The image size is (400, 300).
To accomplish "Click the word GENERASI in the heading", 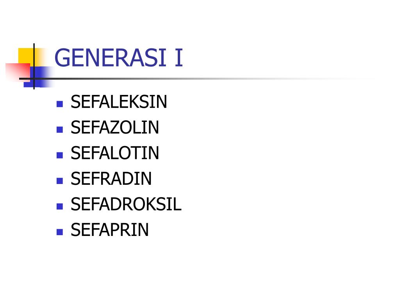I will point(111,58).
